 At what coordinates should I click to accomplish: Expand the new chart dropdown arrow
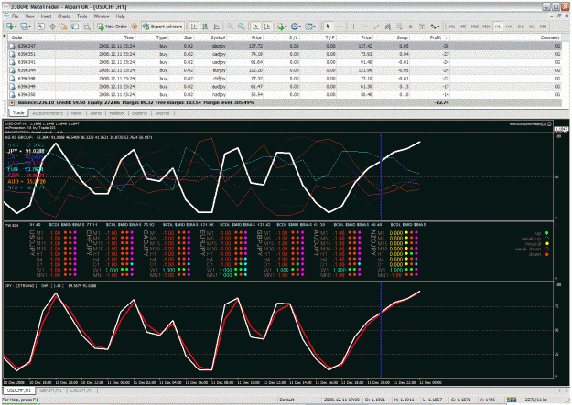point(16,27)
